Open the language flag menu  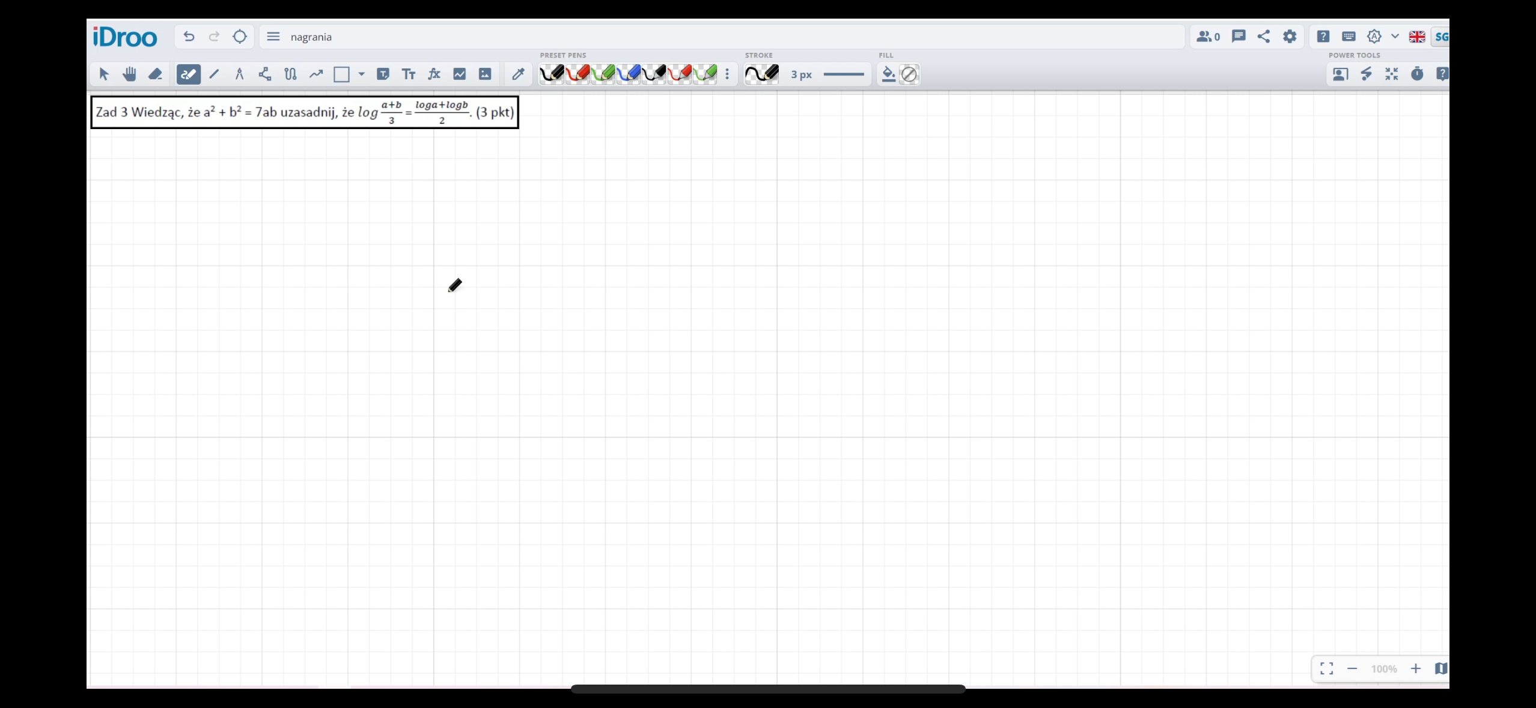[1417, 37]
